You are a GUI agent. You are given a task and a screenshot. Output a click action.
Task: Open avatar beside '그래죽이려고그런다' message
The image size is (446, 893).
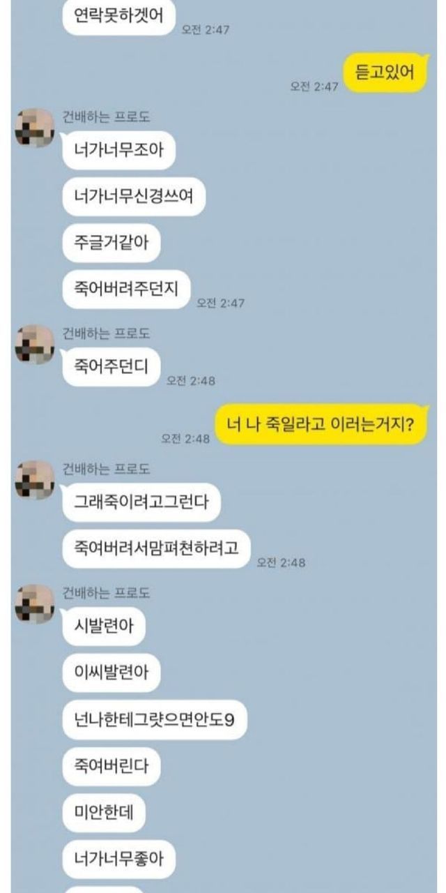[x=35, y=480]
